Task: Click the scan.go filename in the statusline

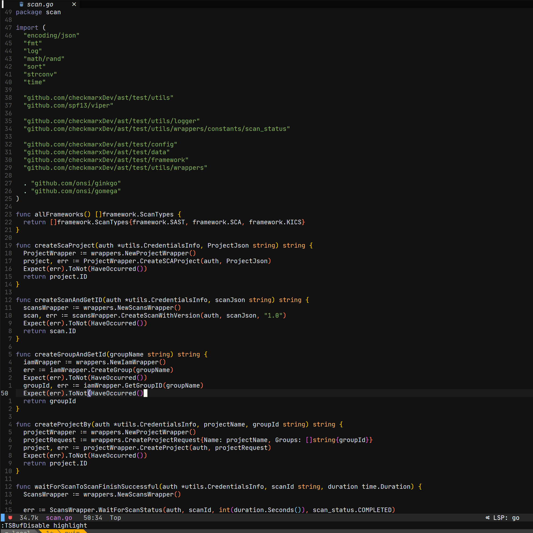Action: click(x=59, y=518)
